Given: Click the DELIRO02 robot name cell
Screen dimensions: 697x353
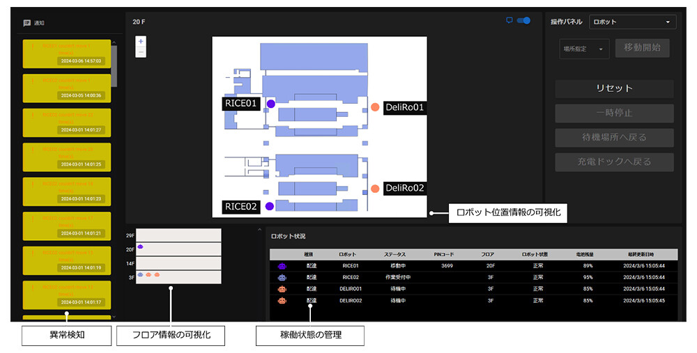Looking at the screenshot, I should pos(351,301).
